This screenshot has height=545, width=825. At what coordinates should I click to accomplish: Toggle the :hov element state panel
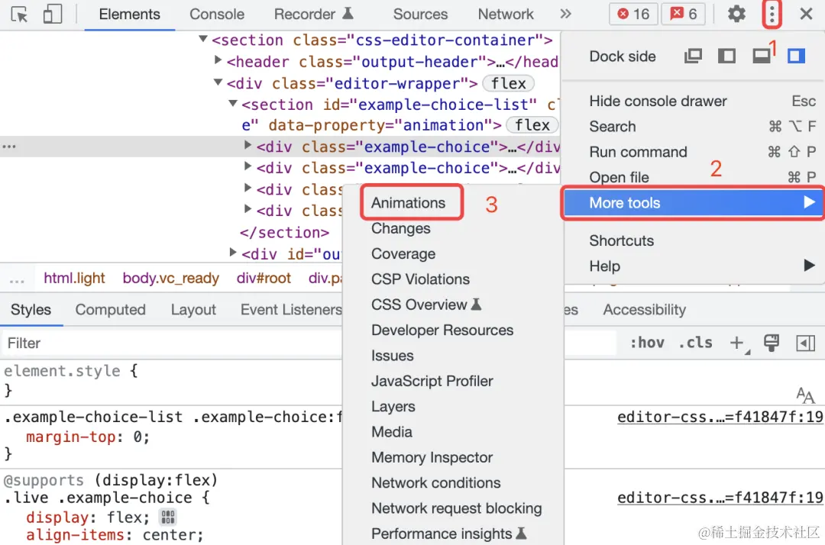point(647,343)
